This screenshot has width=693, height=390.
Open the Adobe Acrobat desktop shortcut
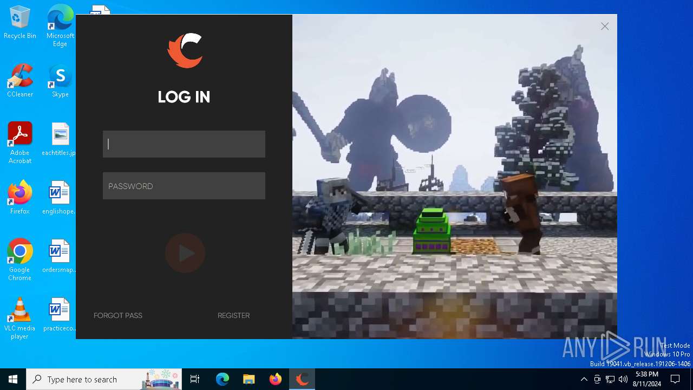[20, 143]
